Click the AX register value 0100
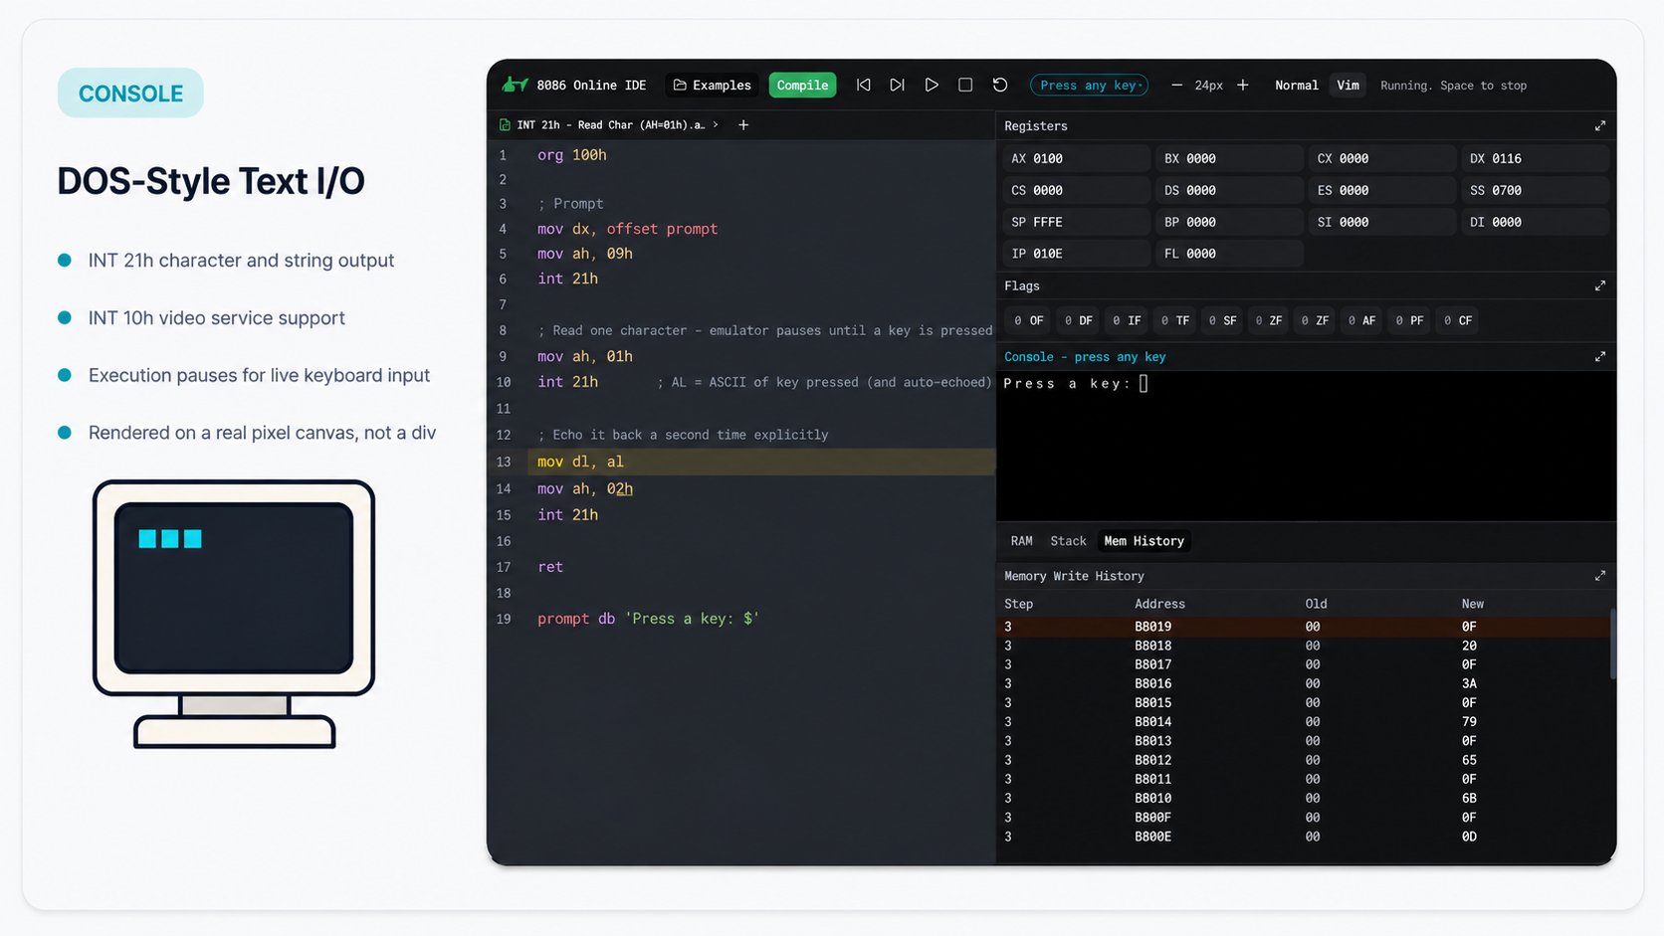This screenshot has height=936, width=1664. tap(1048, 159)
